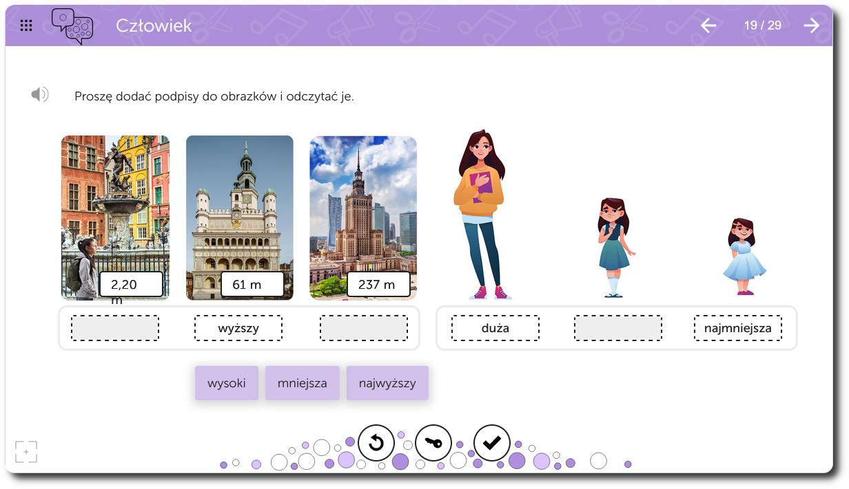Image resolution: width=849 pixels, height=489 pixels.
Task: Click the Palace of Culture photo
Action: 363,218
